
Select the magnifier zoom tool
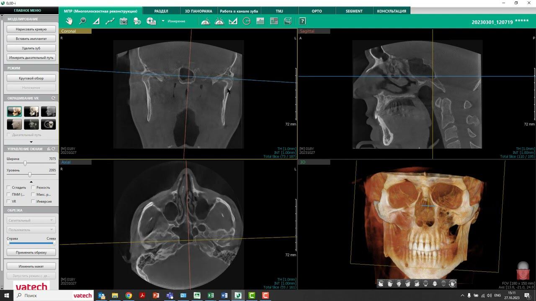(x=82, y=21)
